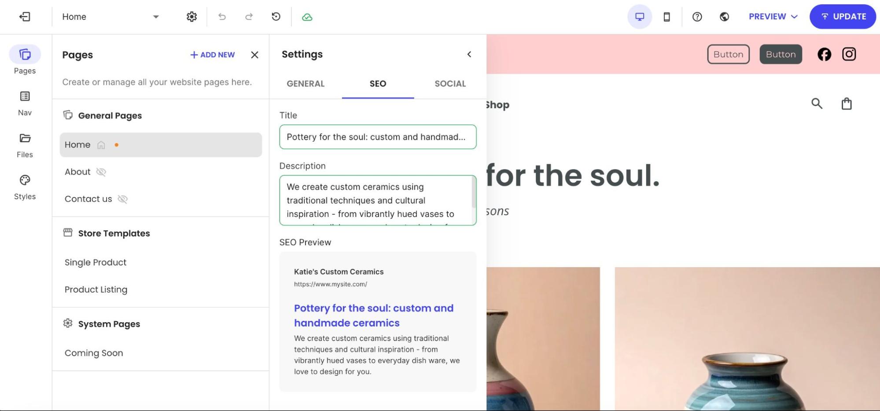Viewport: 880px width, 411px height.
Task: Click the home icon beside Home page
Action: [x=101, y=145]
